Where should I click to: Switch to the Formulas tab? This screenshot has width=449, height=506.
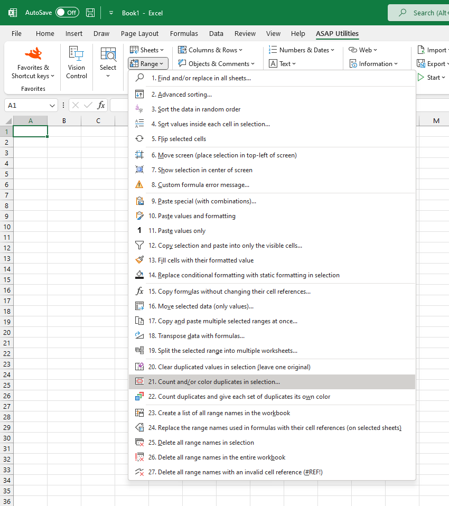[184, 34]
